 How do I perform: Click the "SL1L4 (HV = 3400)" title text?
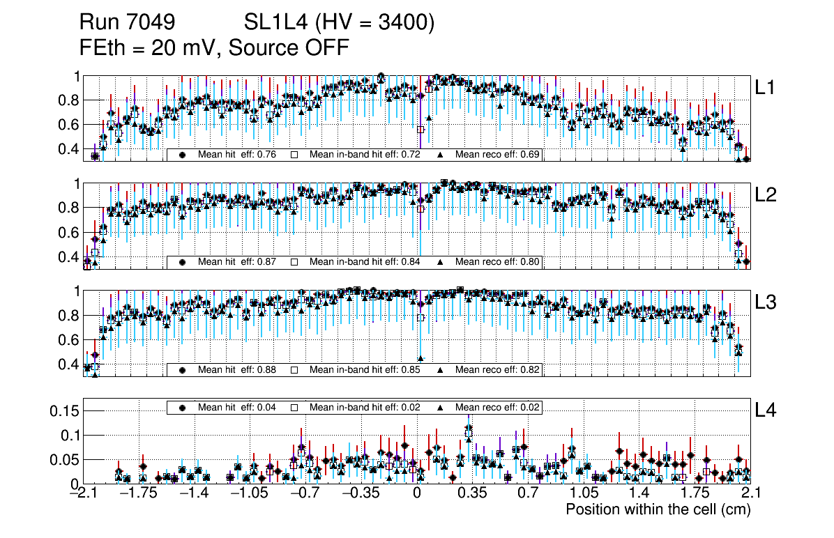[x=340, y=23]
